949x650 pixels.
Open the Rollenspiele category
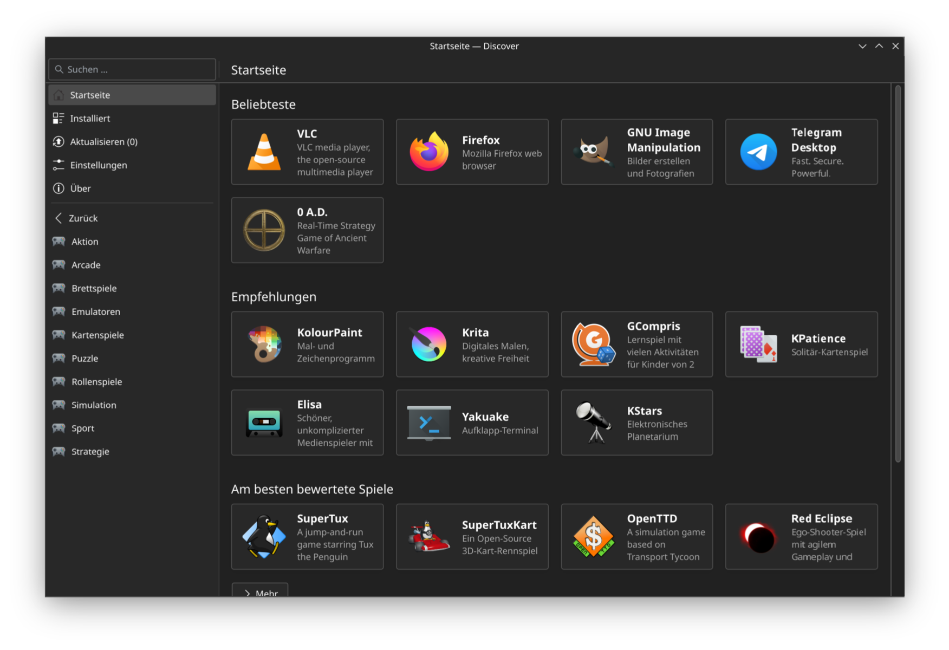coord(132,381)
